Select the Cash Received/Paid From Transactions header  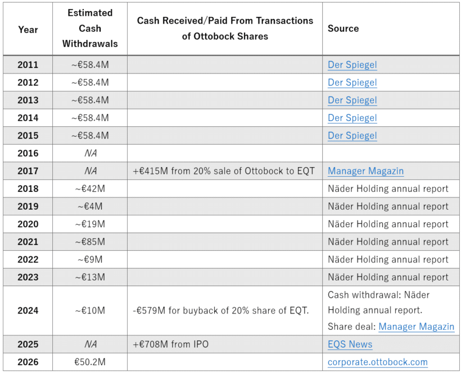(x=225, y=29)
